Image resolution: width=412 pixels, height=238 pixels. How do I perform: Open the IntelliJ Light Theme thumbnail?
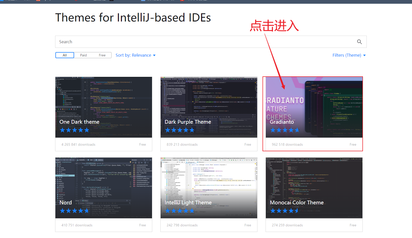pos(209,188)
